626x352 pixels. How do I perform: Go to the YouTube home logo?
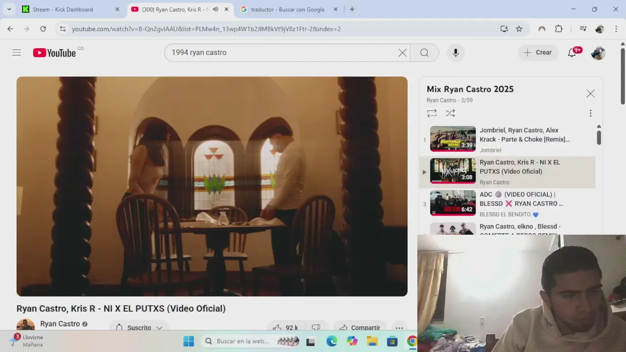point(54,53)
